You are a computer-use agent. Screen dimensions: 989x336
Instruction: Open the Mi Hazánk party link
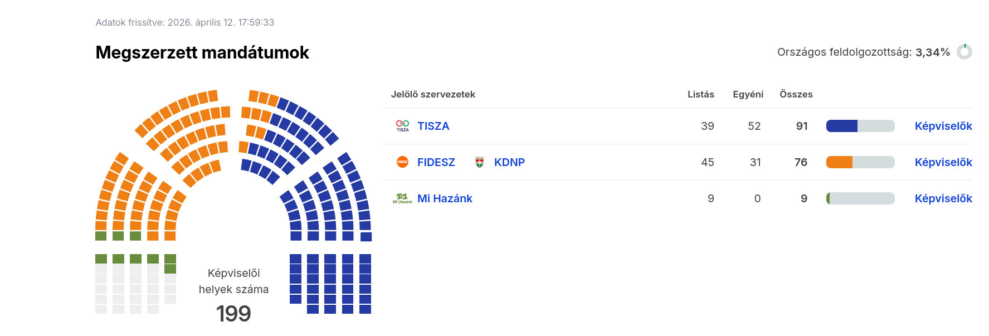coord(445,198)
